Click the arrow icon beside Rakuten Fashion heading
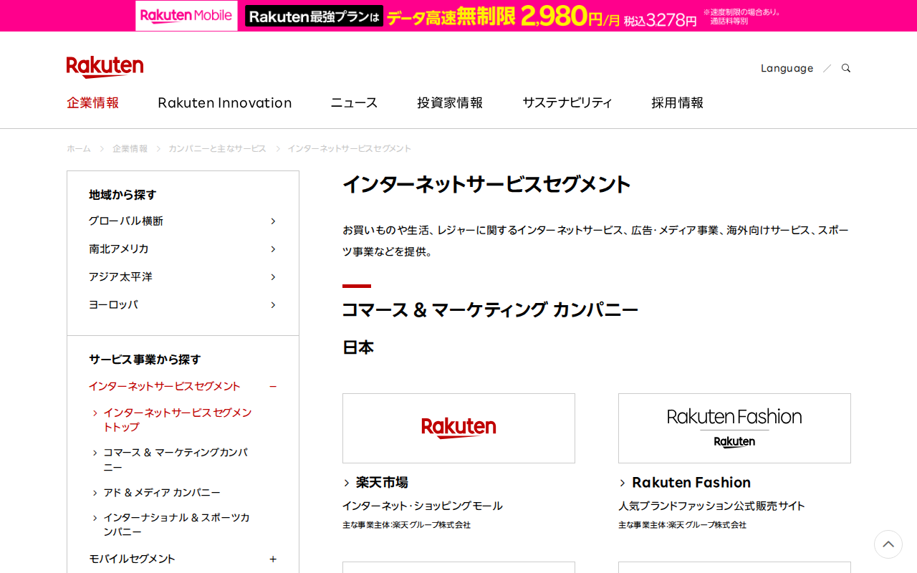Screen dimensions: 917x573 (x=623, y=483)
